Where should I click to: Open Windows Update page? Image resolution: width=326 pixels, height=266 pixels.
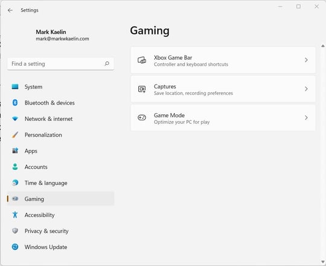[61, 247]
